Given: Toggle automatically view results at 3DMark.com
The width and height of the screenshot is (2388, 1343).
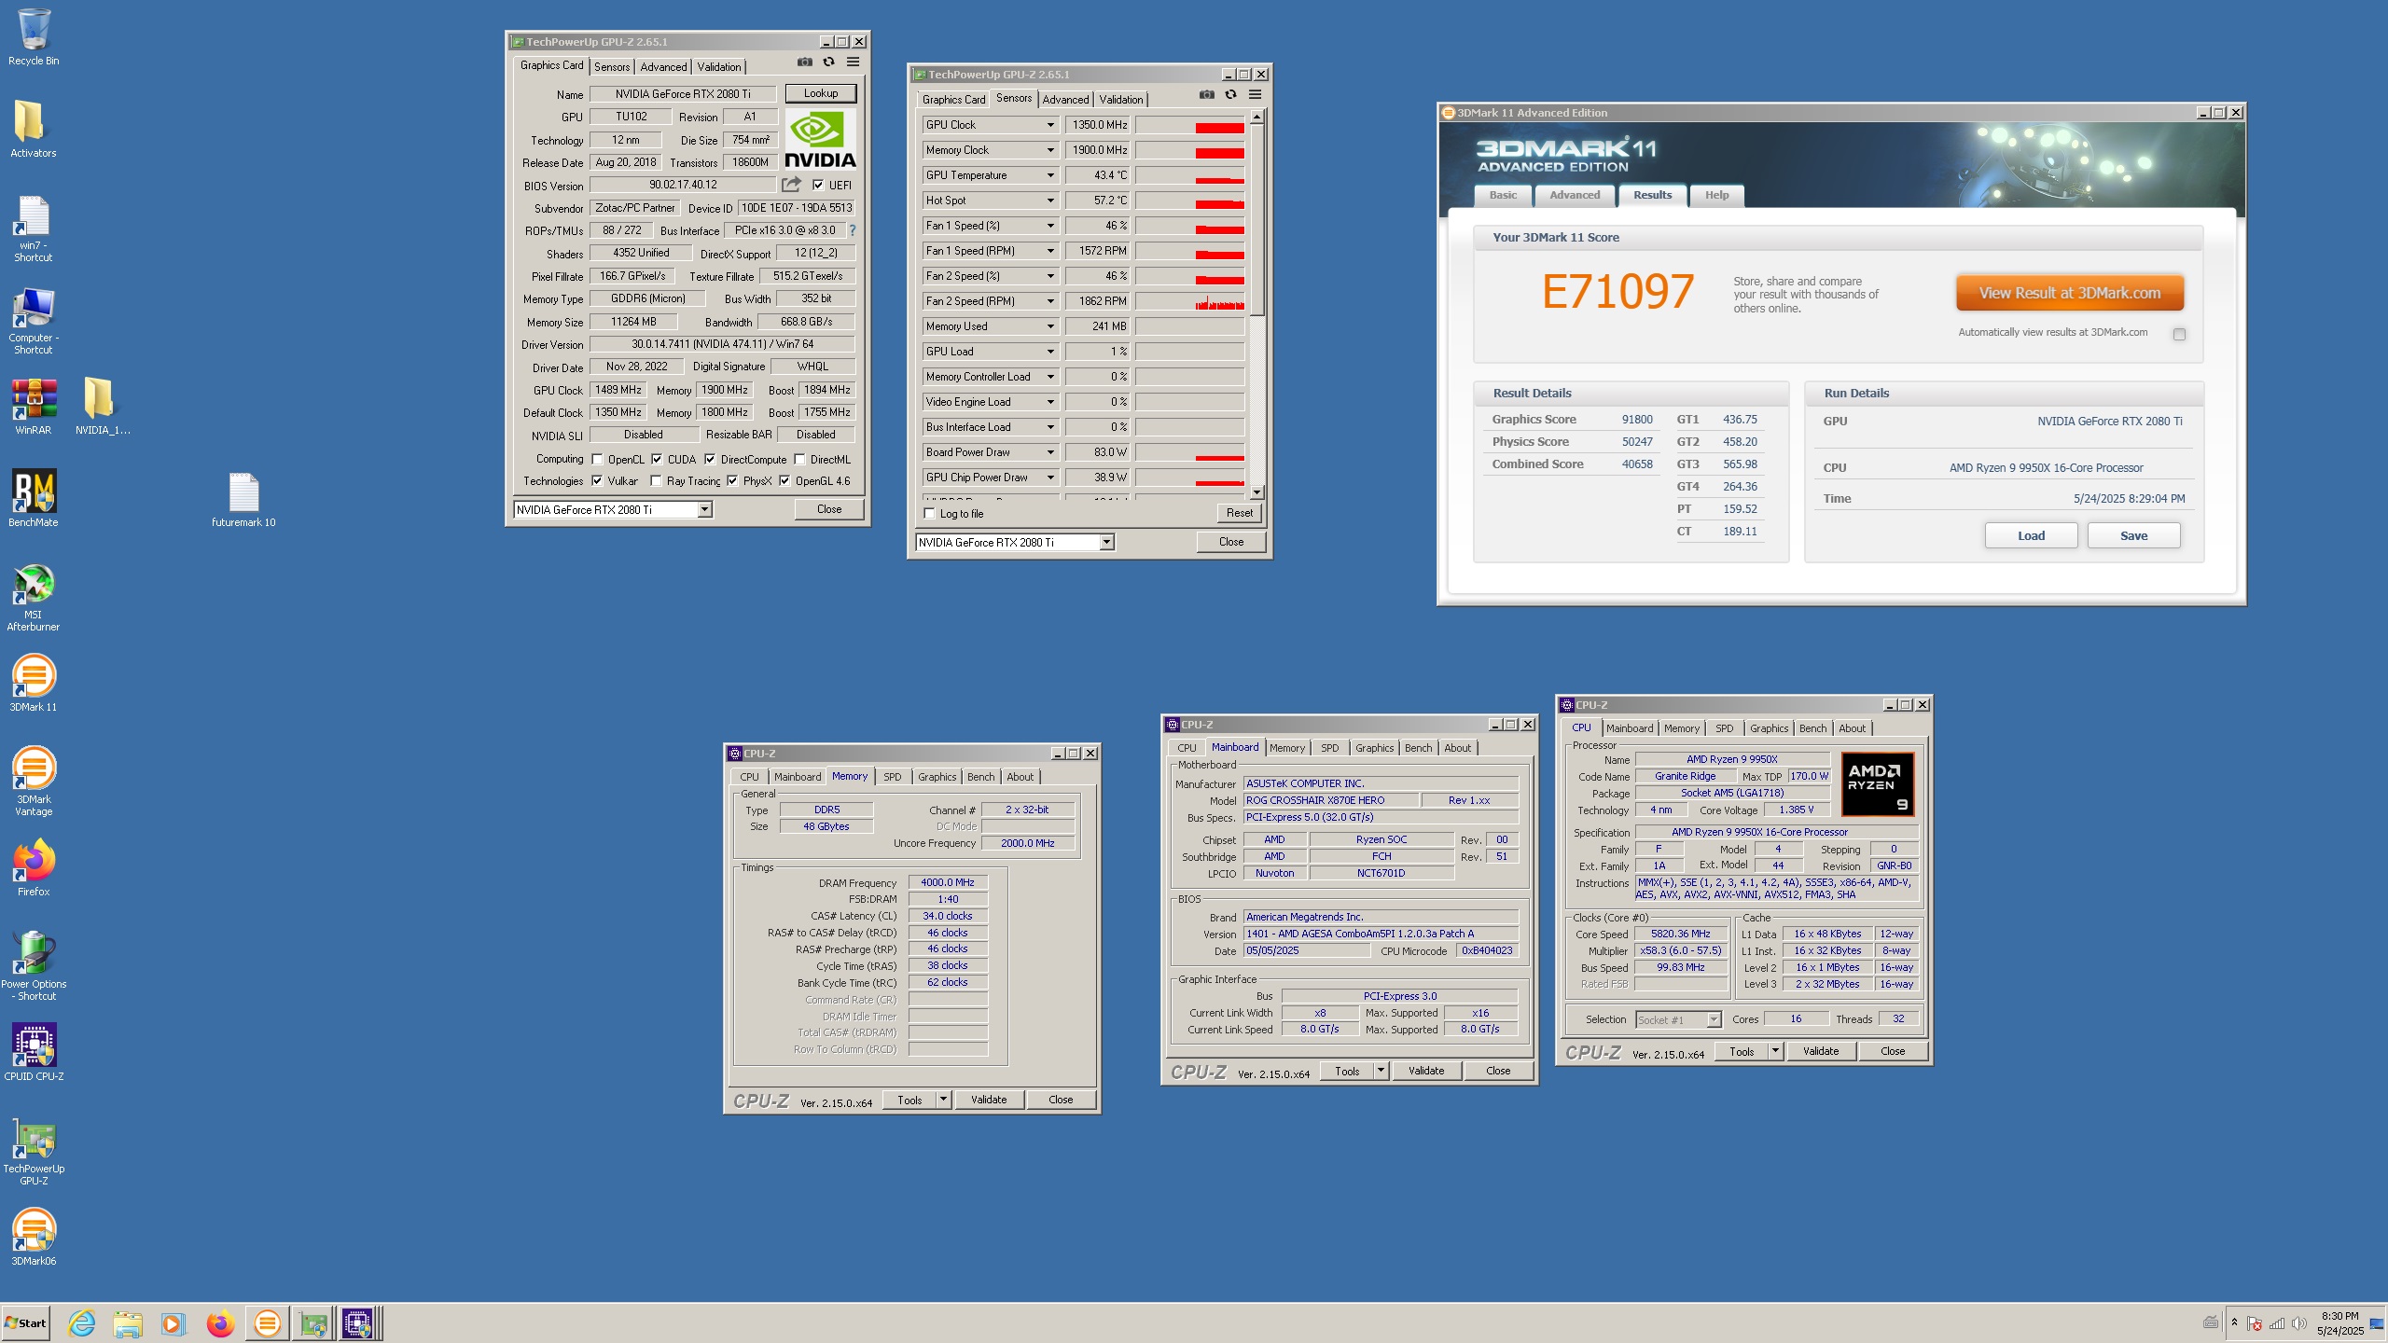Looking at the screenshot, I should [2179, 334].
